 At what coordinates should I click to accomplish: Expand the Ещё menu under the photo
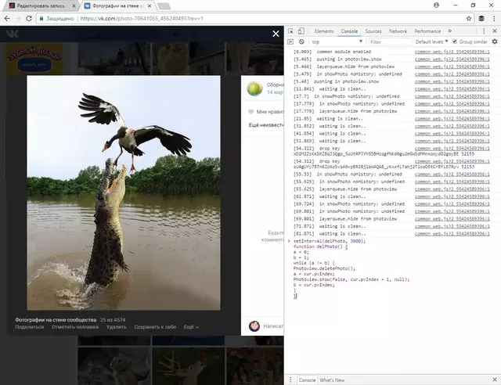(190, 327)
